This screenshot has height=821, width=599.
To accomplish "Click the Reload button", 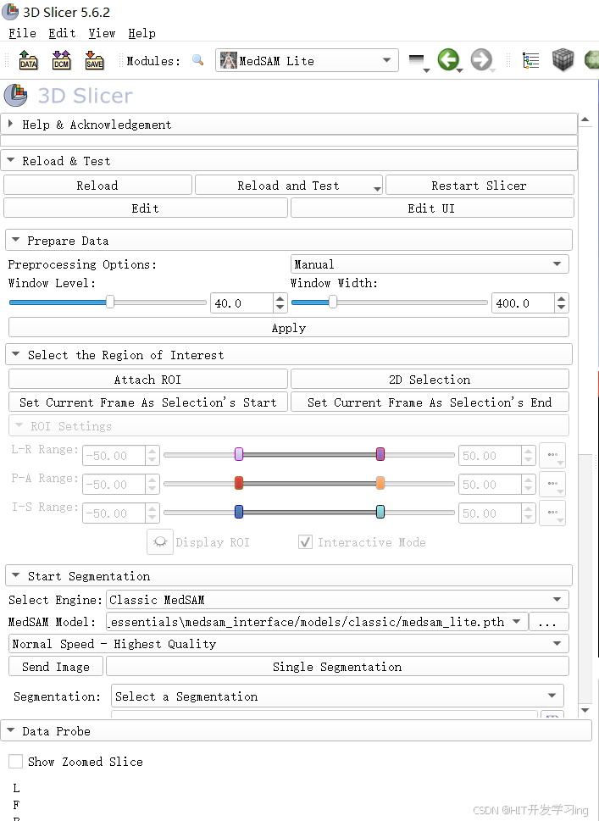I will coord(97,186).
